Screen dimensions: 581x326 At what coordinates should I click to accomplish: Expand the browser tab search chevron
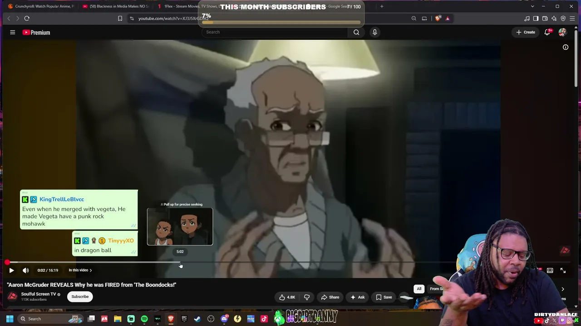point(532,6)
